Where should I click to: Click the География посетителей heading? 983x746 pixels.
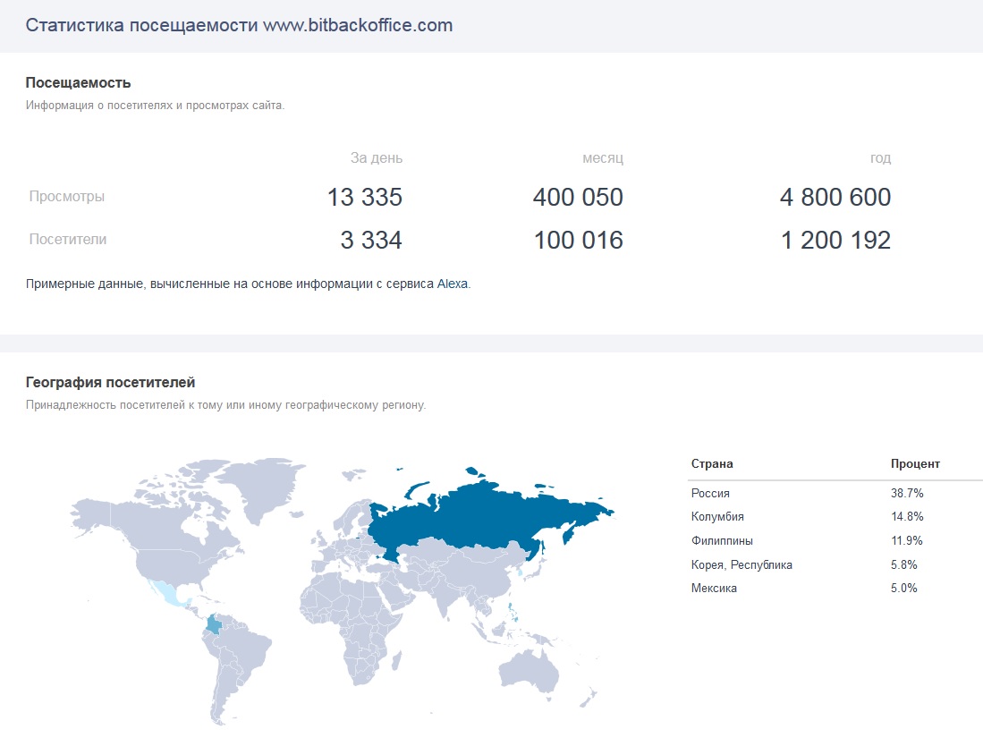click(x=110, y=383)
